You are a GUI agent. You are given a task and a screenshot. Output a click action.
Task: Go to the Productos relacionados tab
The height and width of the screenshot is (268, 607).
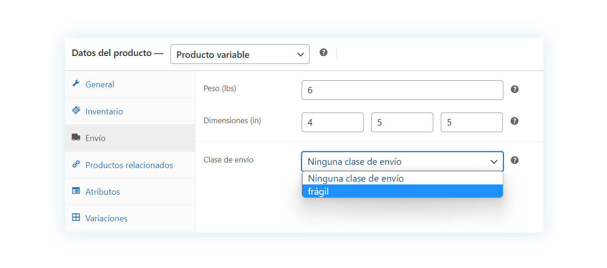tap(130, 165)
